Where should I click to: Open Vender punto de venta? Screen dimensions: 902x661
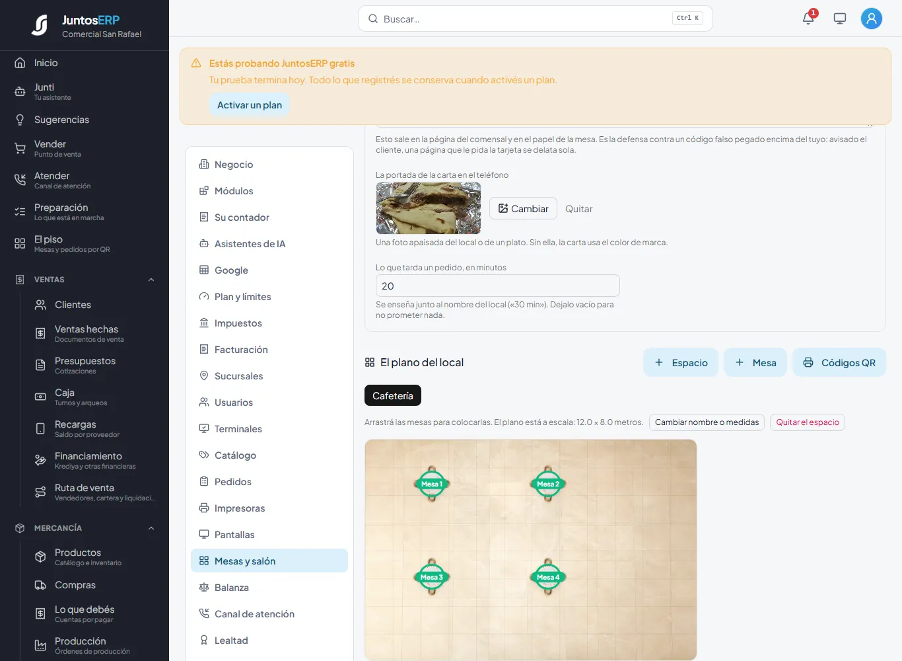(85, 148)
